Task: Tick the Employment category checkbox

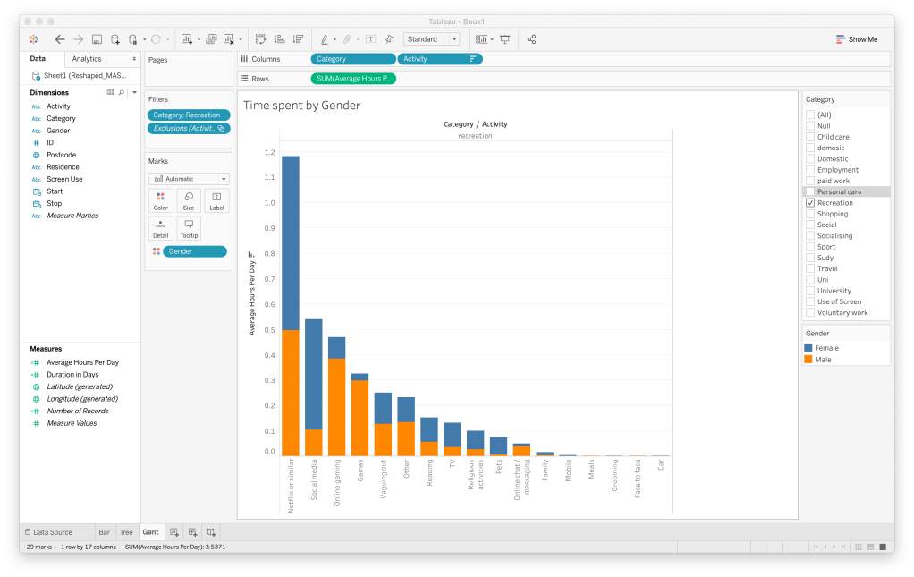Action: (810, 170)
